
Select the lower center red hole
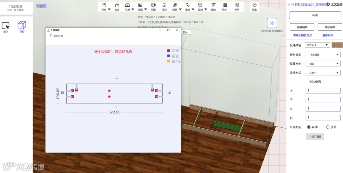click(109, 96)
